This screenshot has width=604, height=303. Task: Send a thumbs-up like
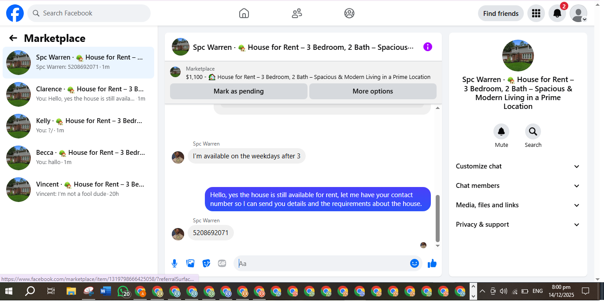[x=432, y=263]
